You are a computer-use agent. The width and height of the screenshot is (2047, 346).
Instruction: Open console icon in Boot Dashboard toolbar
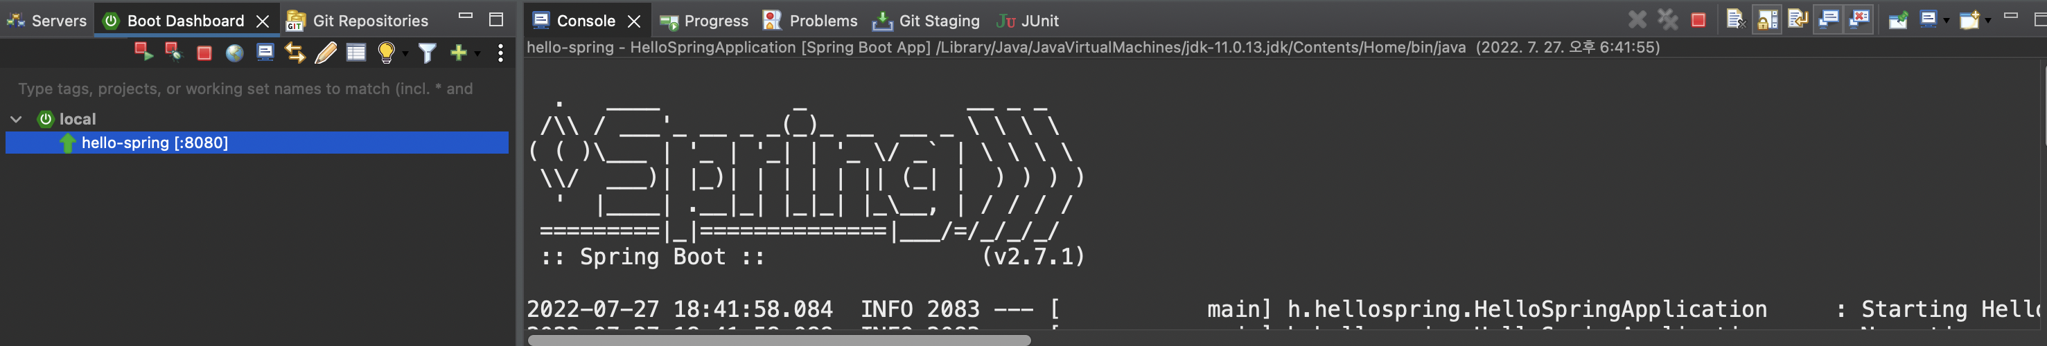265,53
